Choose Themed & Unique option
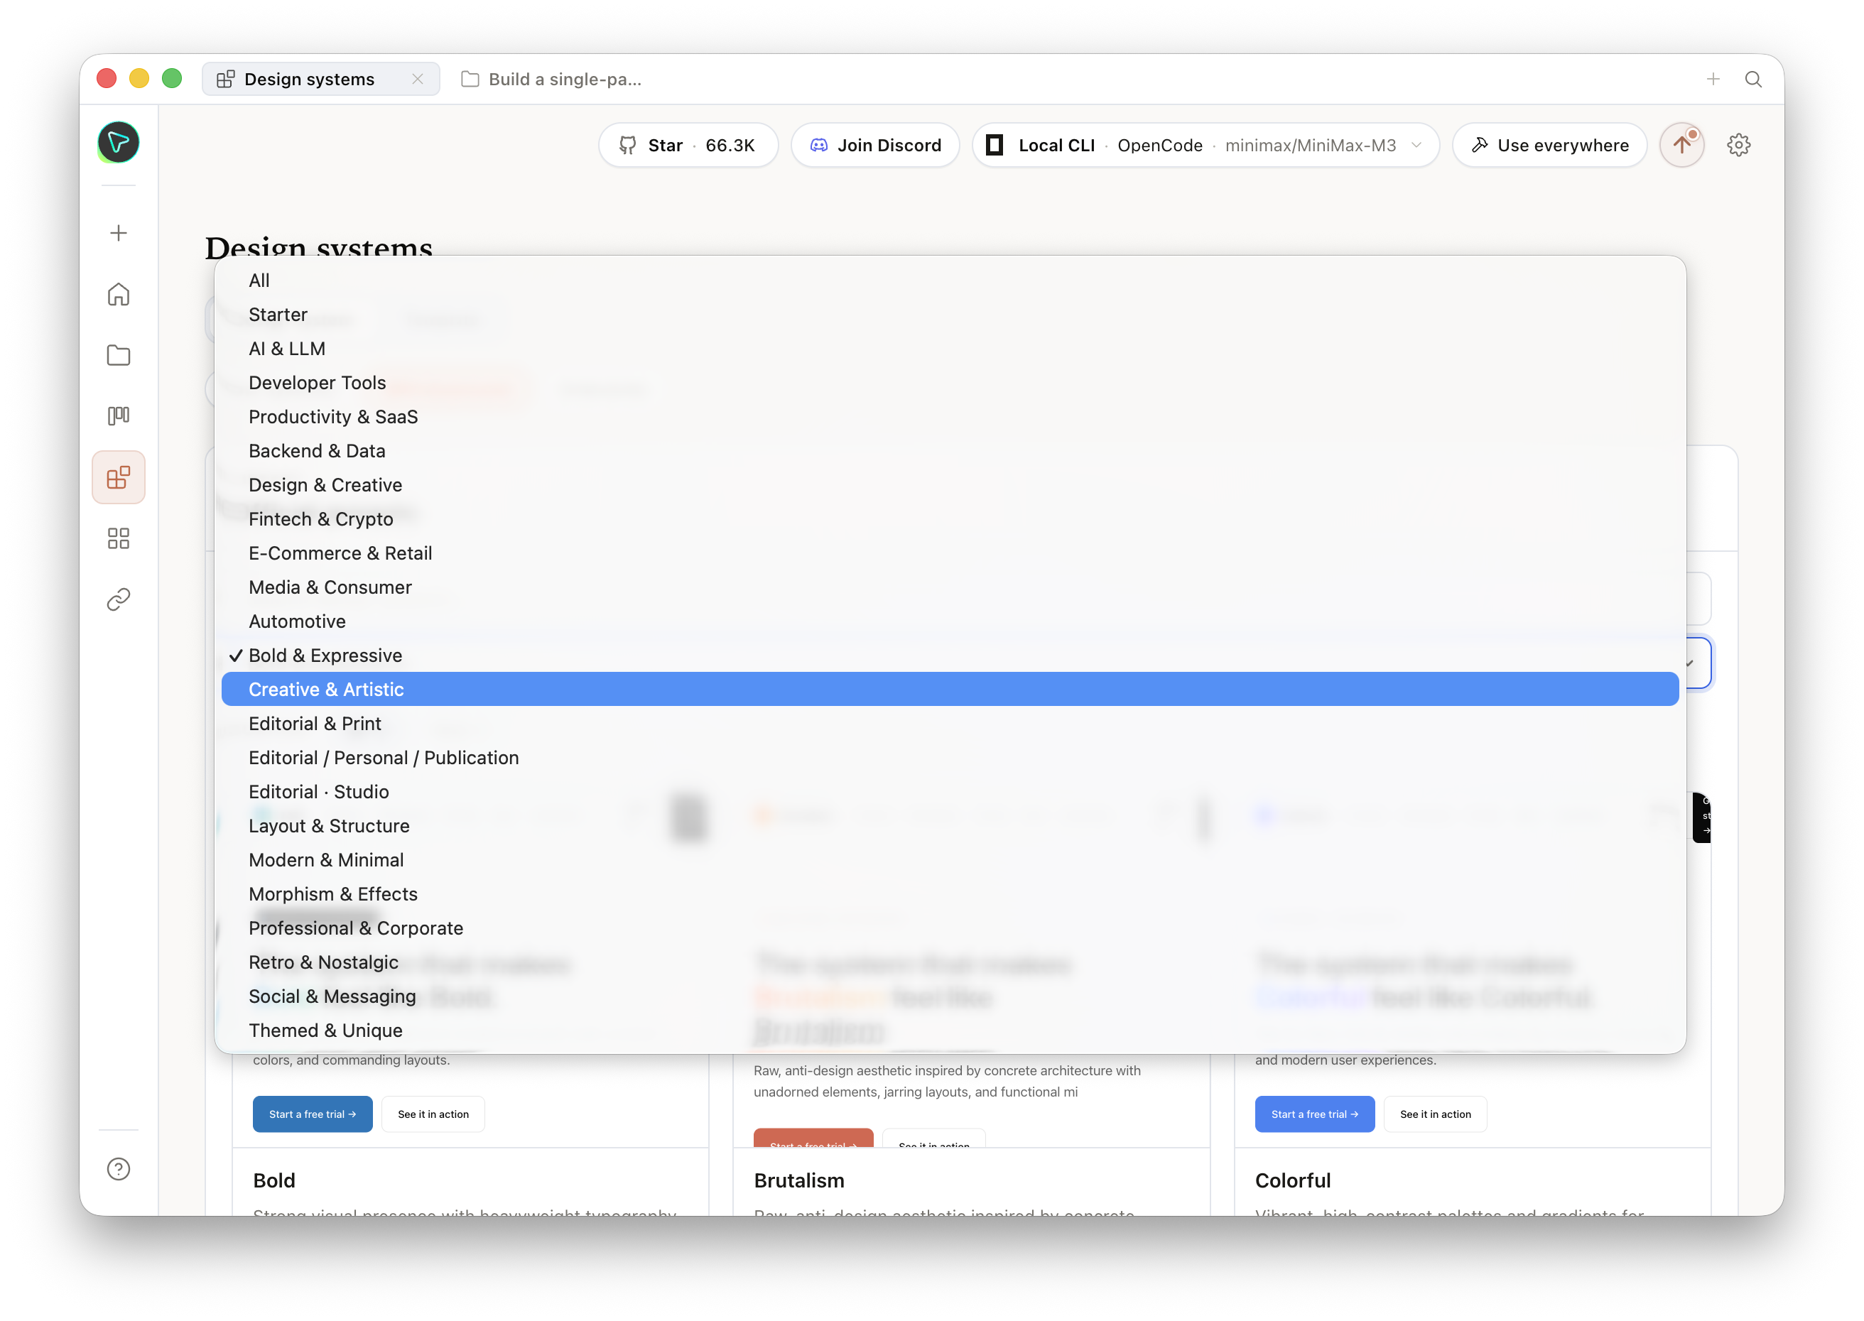Screen dimensions: 1864x1321 coord(950,1031)
